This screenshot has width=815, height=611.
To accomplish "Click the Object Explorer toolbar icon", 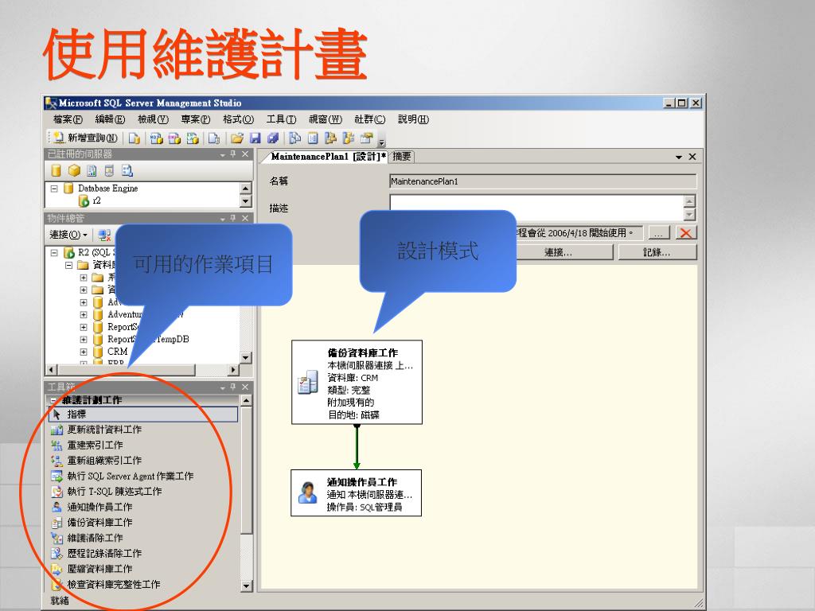I will 330,138.
